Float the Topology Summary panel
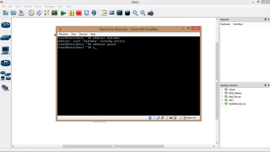The image size is (270, 152). [x=265, y=85]
